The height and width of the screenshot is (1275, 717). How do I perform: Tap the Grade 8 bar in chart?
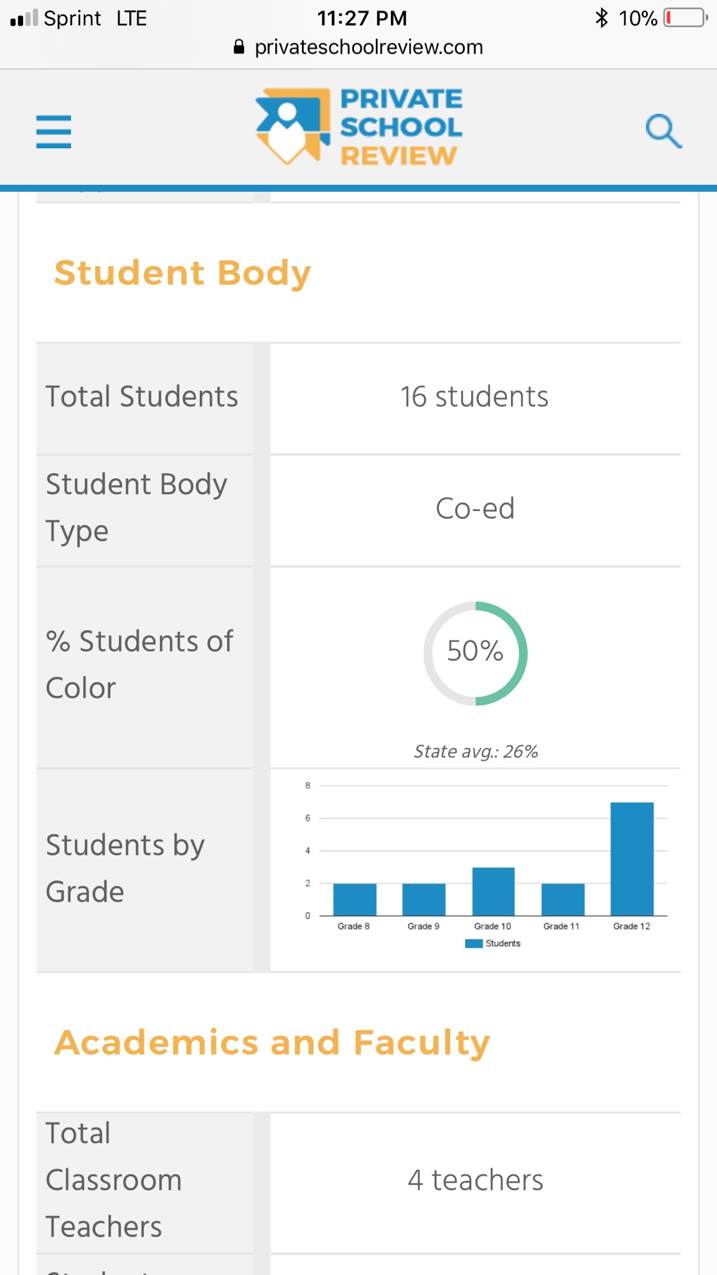pos(355,900)
